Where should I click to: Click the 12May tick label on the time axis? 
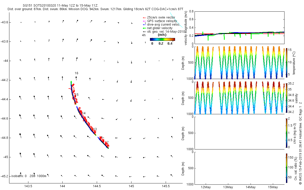coord(206,187)
